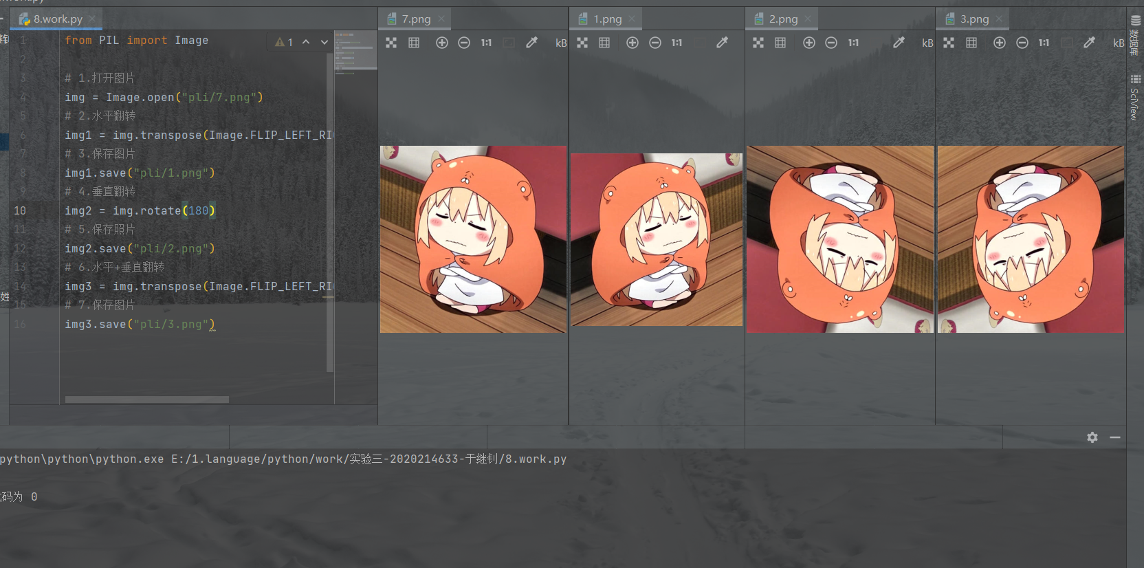Click code line img2.save("pli/2.png")

click(x=140, y=249)
